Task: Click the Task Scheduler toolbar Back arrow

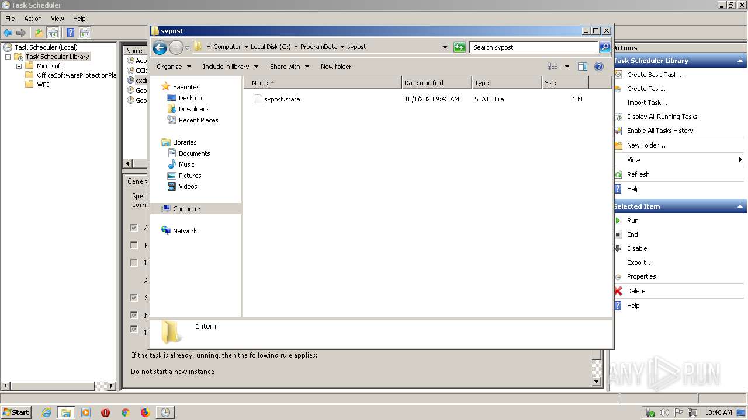Action: 8,33
